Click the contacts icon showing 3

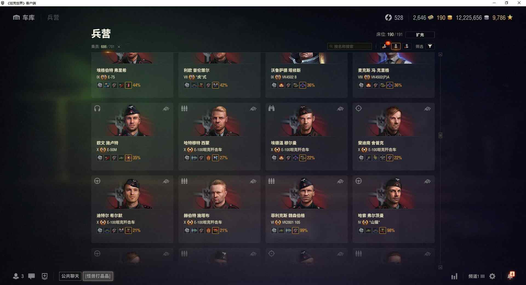(18, 276)
